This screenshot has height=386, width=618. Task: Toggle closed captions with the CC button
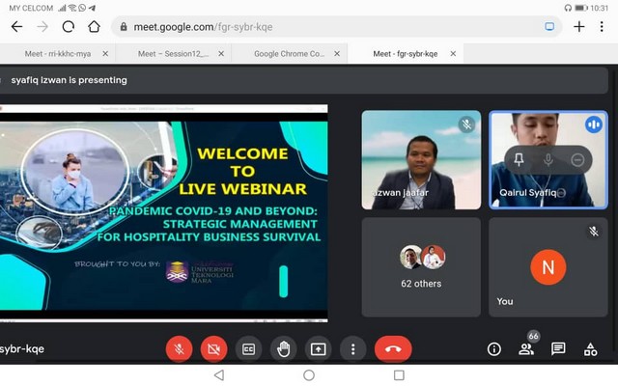(x=248, y=348)
